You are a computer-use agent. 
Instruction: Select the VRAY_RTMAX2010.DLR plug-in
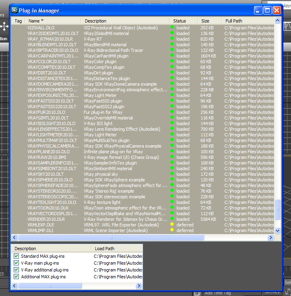click(142, 39)
